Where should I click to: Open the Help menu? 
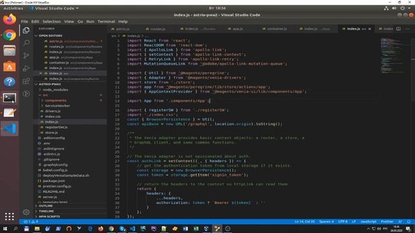123,21
